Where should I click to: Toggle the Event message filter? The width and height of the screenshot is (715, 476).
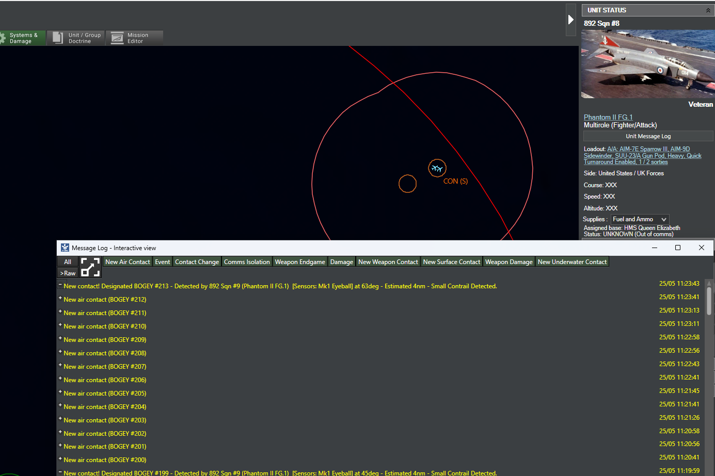click(x=163, y=262)
